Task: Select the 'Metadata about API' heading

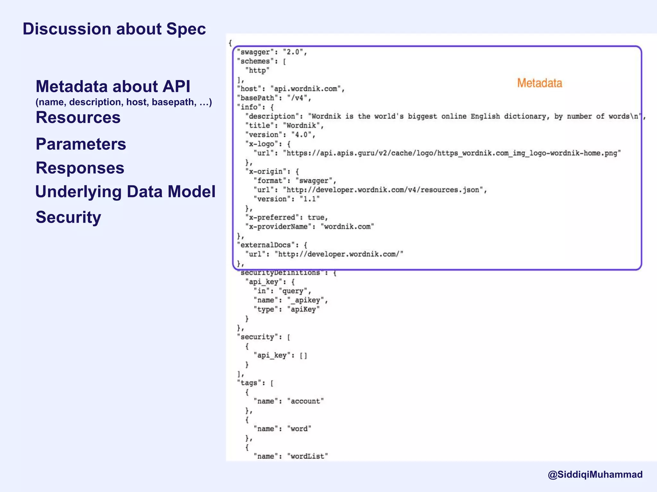Action: (x=113, y=86)
